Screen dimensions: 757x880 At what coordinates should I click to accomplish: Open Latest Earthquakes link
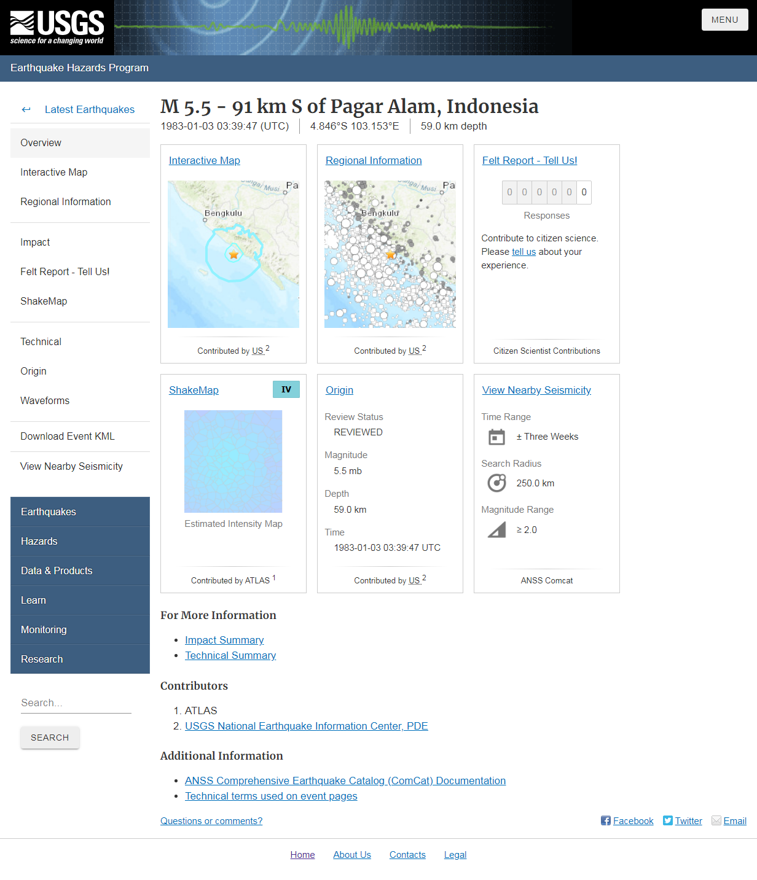pos(90,109)
